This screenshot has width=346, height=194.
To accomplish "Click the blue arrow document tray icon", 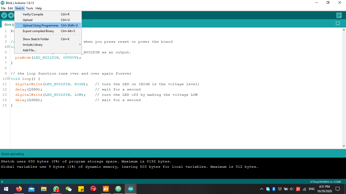I will 268,189.
